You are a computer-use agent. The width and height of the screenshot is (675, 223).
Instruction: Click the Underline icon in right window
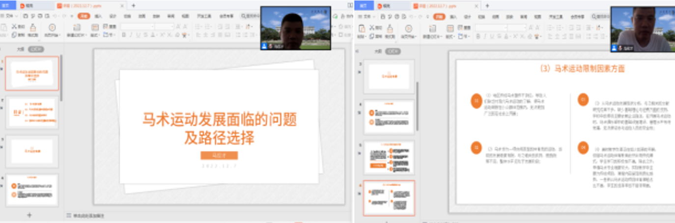492,36
